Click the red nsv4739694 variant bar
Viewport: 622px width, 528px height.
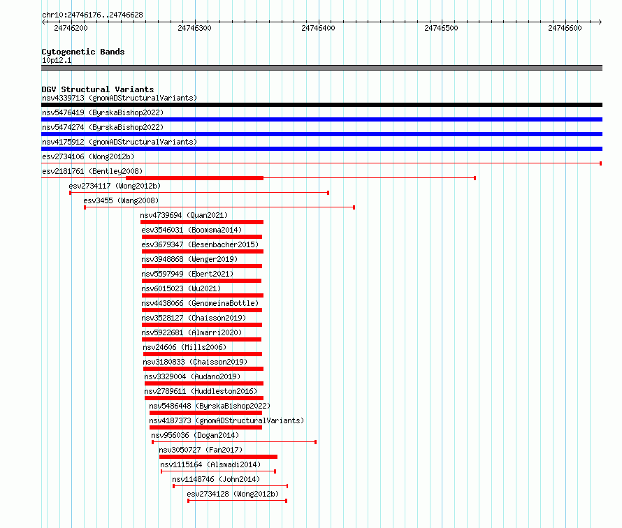[202, 222]
